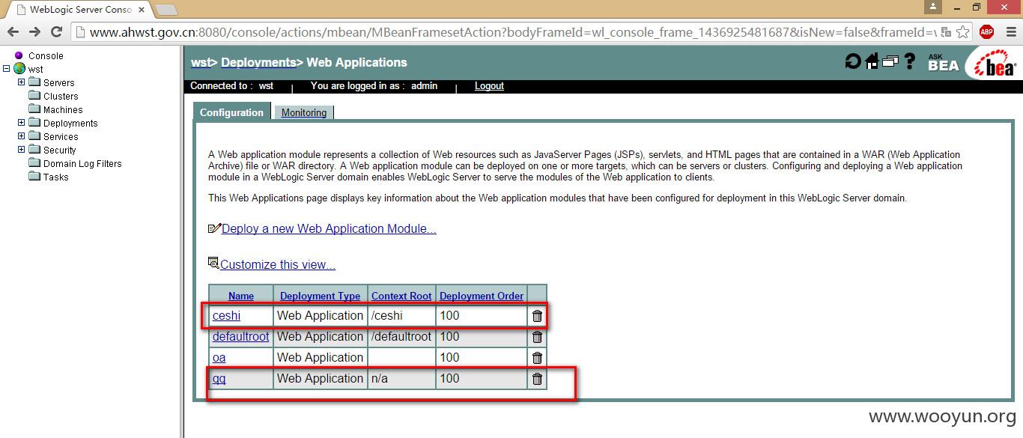1023x438 pixels.
Task: Click the Console purple ball icon
Action: (19, 55)
